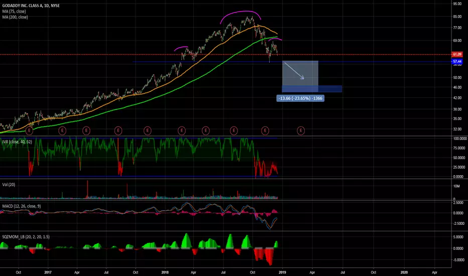Select the -13.66 (-23.65%) measurement label
Screen dimensions: 468x276
pos(300,98)
